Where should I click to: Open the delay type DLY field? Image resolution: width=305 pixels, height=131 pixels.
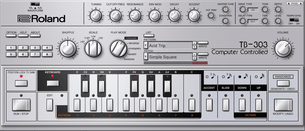[x=253, y=21]
